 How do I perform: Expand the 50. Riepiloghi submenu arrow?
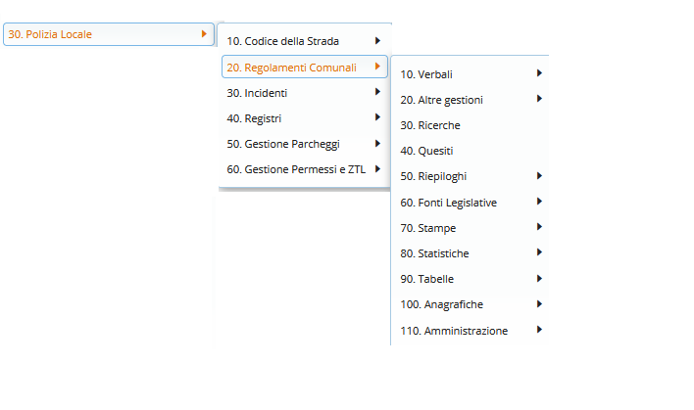click(539, 176)
